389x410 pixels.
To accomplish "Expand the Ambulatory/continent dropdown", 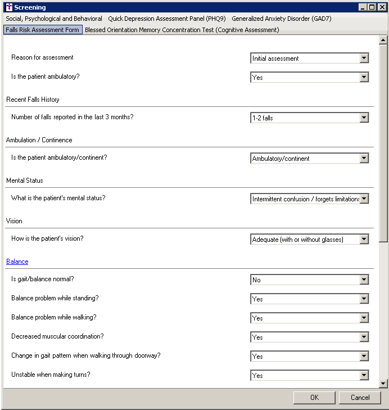I will pyautogui.click(x=364, y=158).
